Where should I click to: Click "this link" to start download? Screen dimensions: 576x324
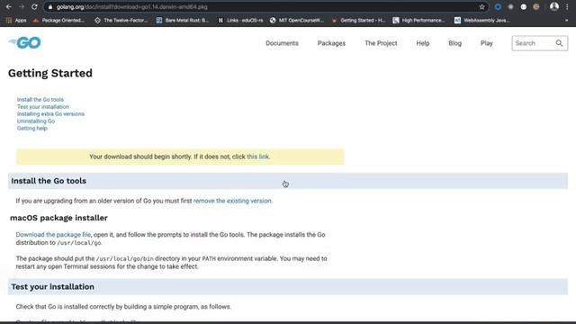pyautogui.click(x=257, y=157)
